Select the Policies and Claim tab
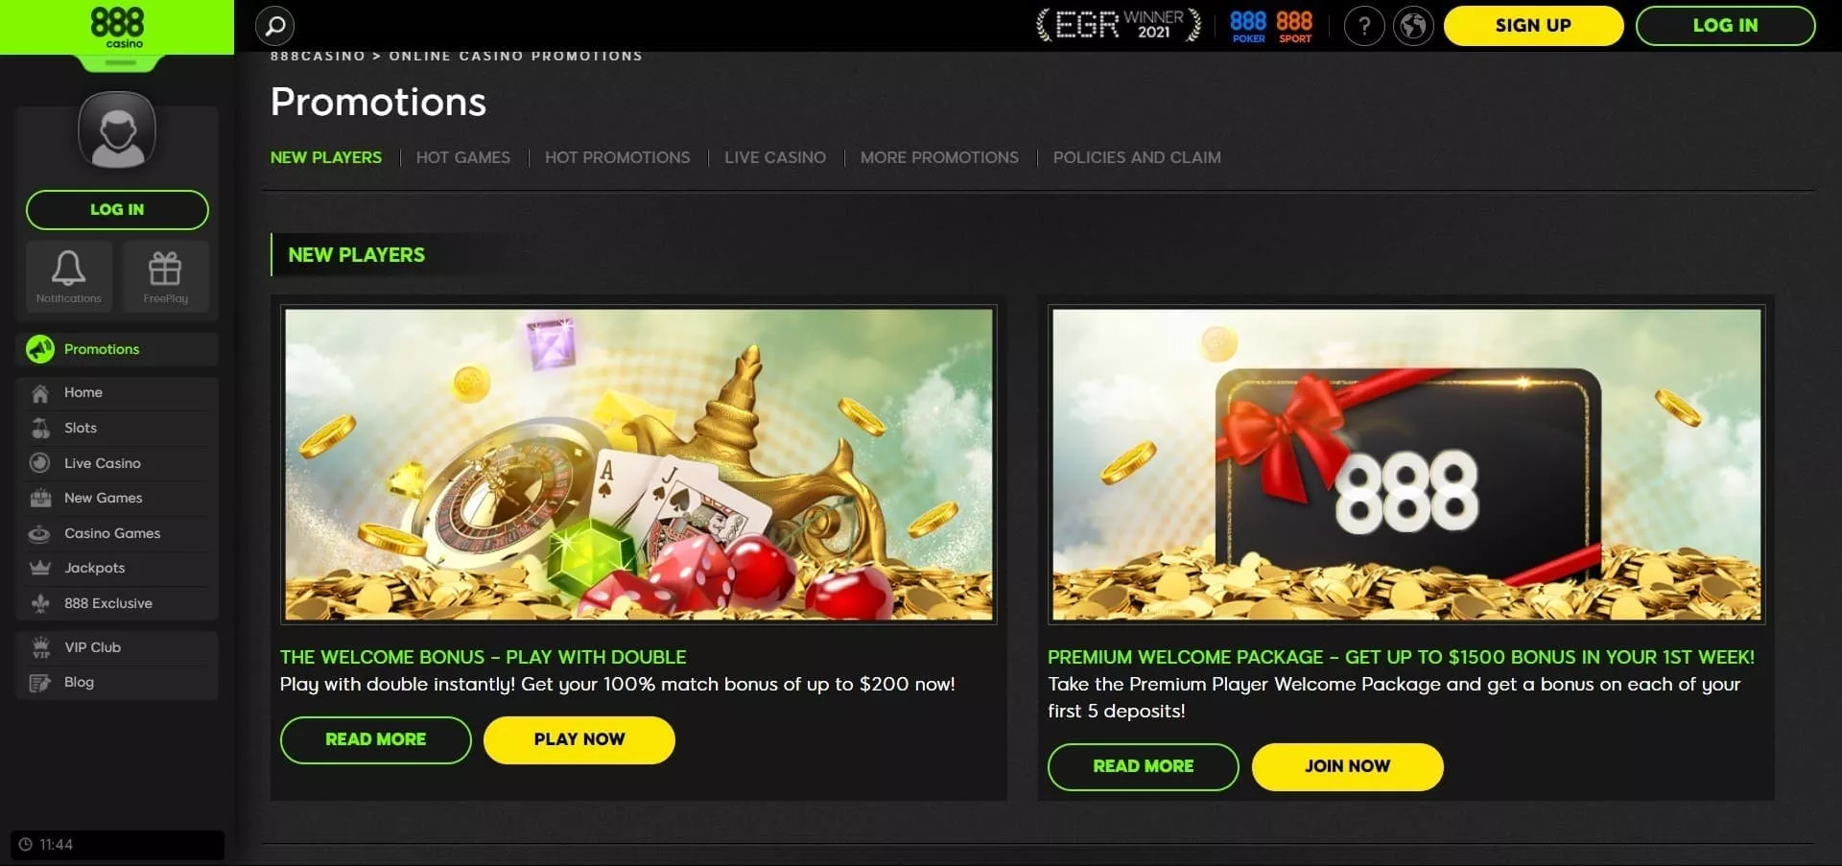The width and height of the screenshot is (1842, 866). click(1137, 157)
